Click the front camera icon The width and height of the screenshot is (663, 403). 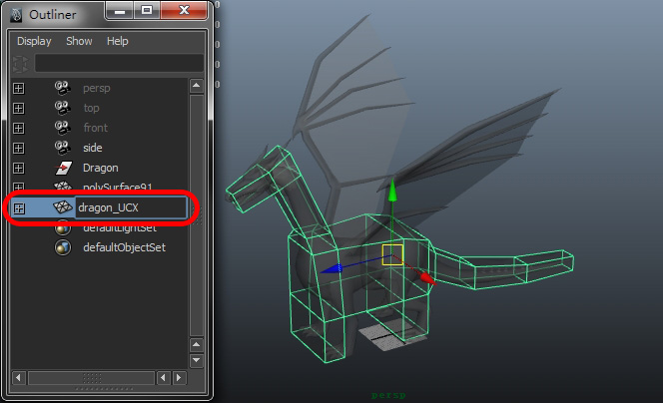pyautogui.click(x=63, y=128)
